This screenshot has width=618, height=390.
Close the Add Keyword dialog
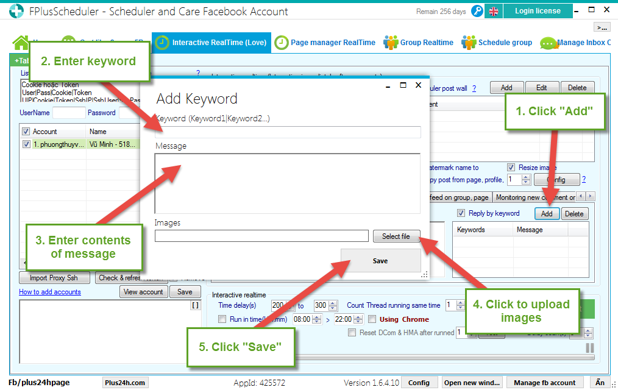[x=419, y=85]
